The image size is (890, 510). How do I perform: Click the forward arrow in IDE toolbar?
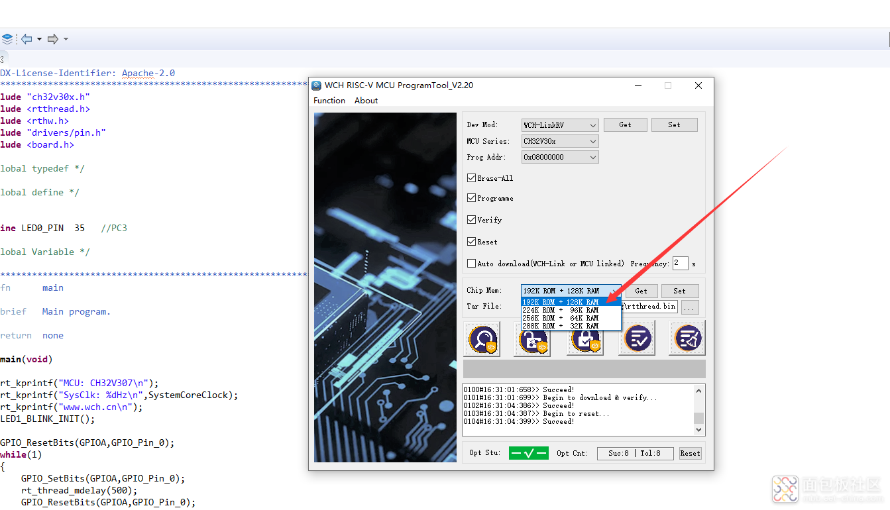(53, 39)
